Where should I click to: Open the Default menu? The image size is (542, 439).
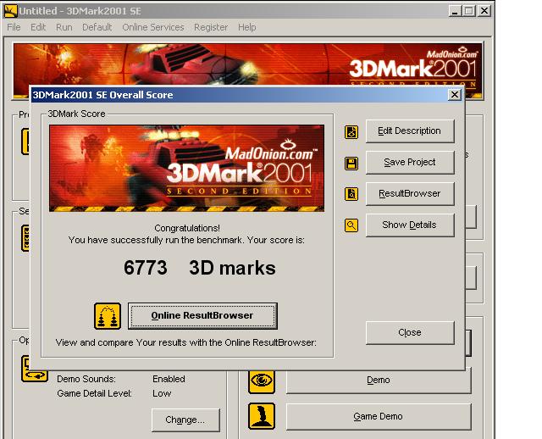point(97,27)
